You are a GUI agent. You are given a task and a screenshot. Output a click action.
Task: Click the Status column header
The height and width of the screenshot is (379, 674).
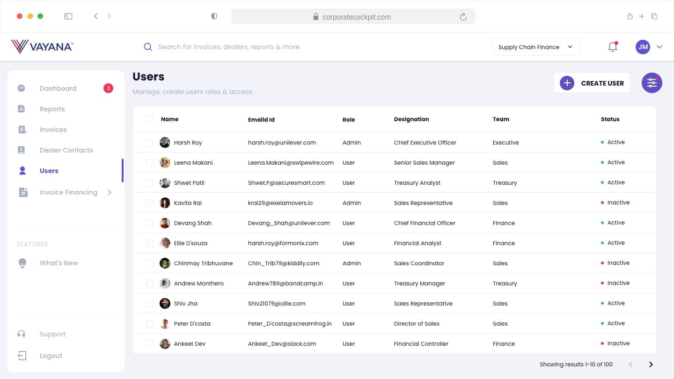pyautogui.click(x=610, y=119)
